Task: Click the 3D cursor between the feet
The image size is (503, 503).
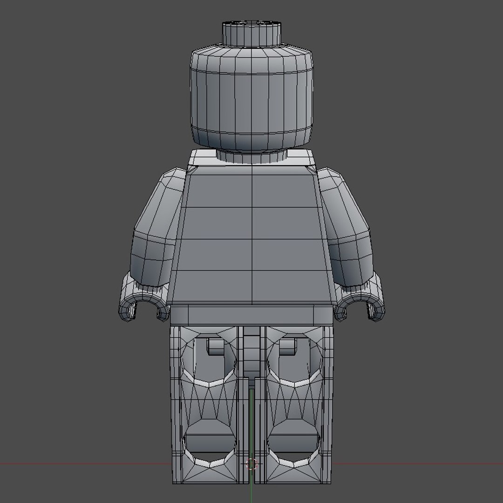Action: pos(251,464)
